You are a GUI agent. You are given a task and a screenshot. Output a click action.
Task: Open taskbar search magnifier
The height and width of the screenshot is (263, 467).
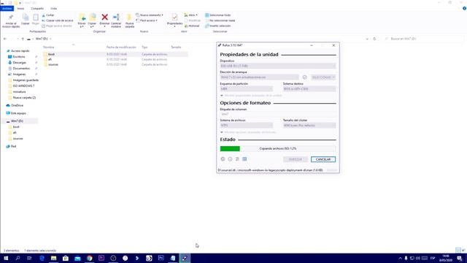pyautogui.click(x=18, y=258)
